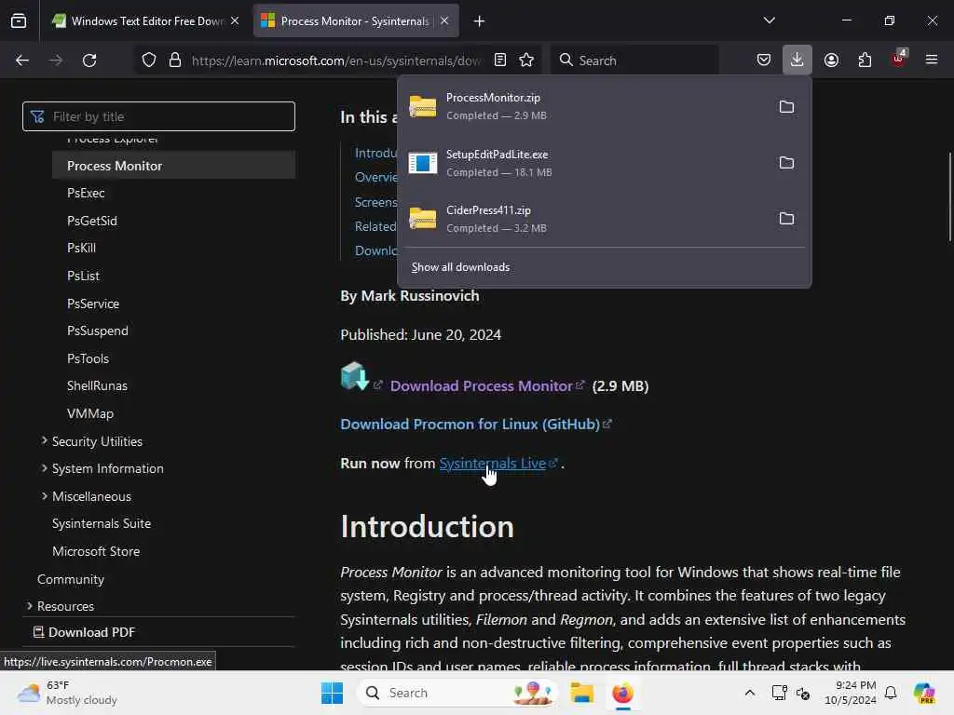Close the Windows Text Editor tab

235,20
